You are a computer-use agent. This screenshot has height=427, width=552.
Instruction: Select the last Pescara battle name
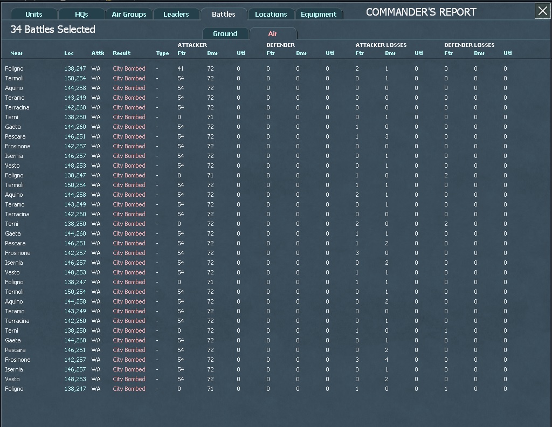click(x=15, y=350)
